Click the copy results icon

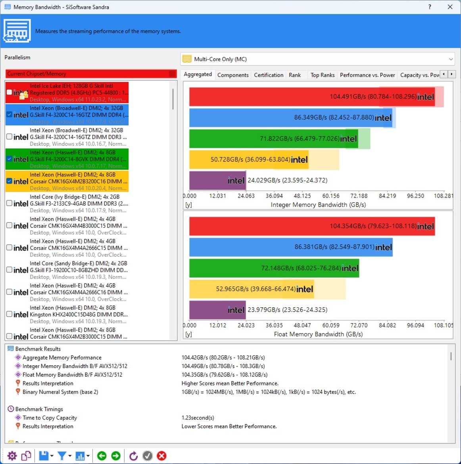click(x=26, y=456)
